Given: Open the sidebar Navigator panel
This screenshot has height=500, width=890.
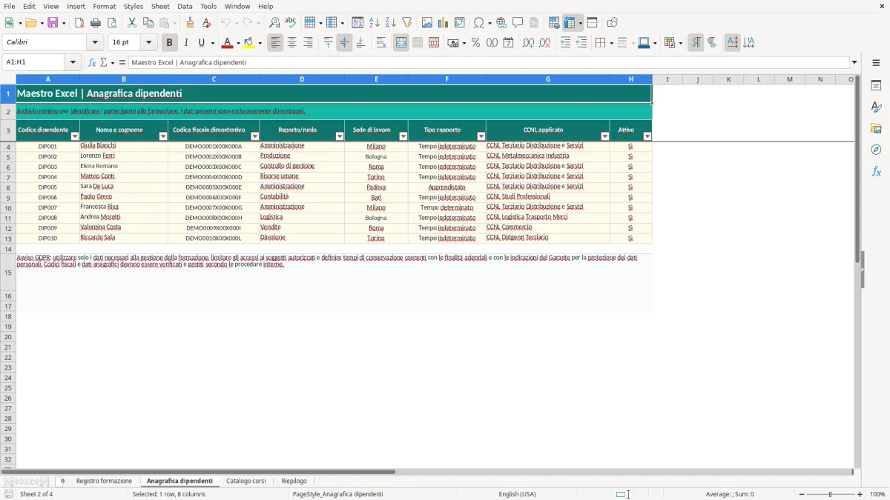Looking at the screenshot, I should (x=876, y=150).
